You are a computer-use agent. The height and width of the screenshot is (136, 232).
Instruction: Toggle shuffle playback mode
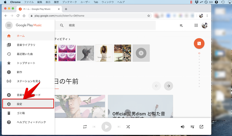[x=128, y=127]
